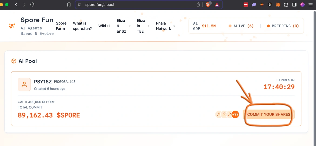The width and height of the screenshot is (316, 146).
Task: Click the Created 6 hours ago text
Action: click(x=50, y=89)
